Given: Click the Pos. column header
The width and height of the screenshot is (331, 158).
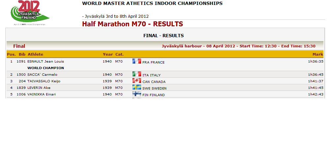Looking at the screenshot, I should [x=12, y=54].
